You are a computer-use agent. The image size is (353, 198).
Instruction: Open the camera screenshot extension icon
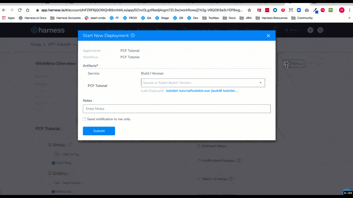pyautogui.click(x=307, y=10)
